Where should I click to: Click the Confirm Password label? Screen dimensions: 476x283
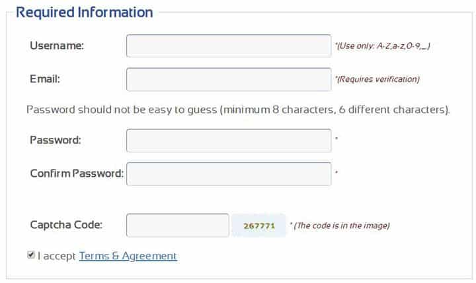point(77,173)
